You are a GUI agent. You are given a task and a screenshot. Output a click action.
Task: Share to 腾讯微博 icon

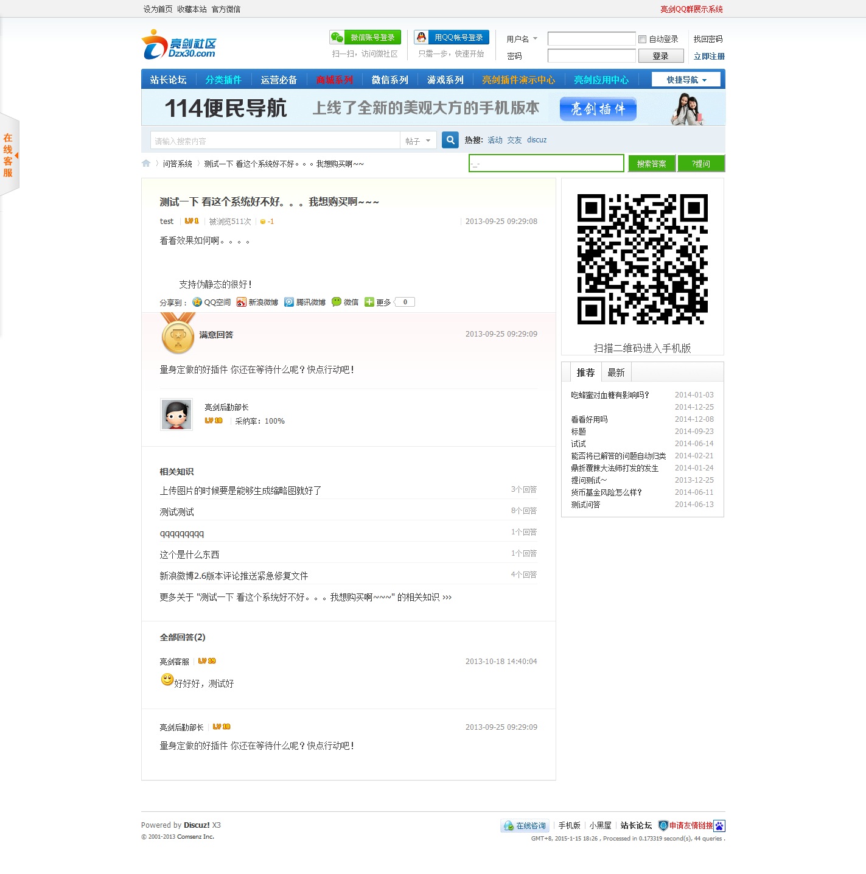click(x=289, y=302)
